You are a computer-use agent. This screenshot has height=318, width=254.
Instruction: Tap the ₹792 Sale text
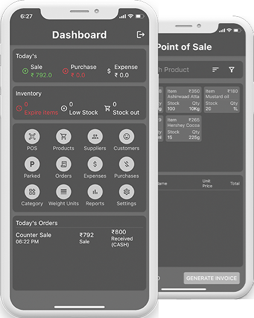86,238
